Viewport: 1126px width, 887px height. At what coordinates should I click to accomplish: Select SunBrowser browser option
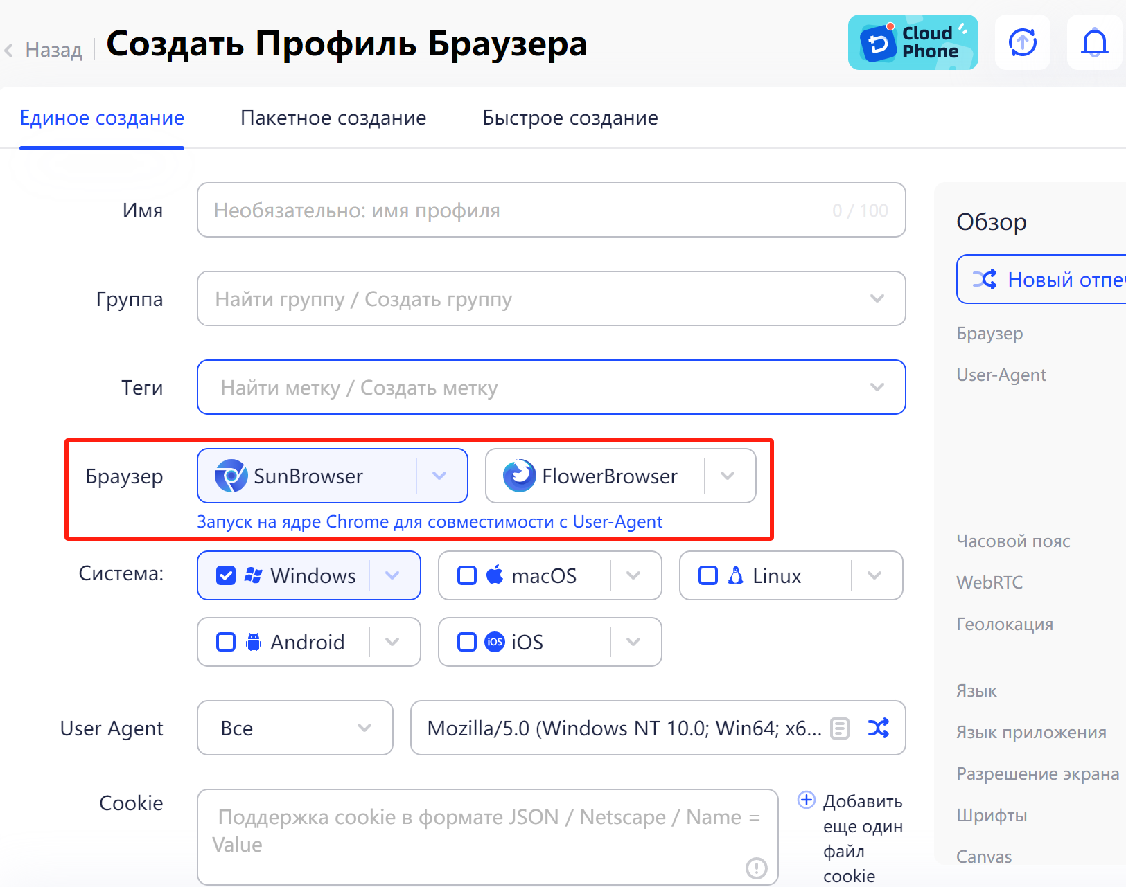point(333,476)
